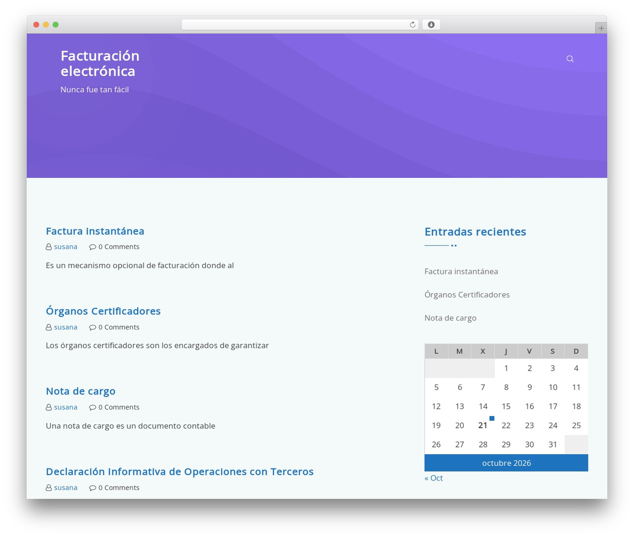
Task: Click the comment bubble icon under Nota de cargo
Action: [93, 407]
